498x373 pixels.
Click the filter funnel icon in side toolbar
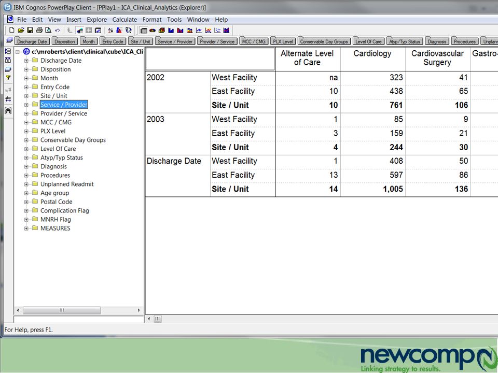8,78
